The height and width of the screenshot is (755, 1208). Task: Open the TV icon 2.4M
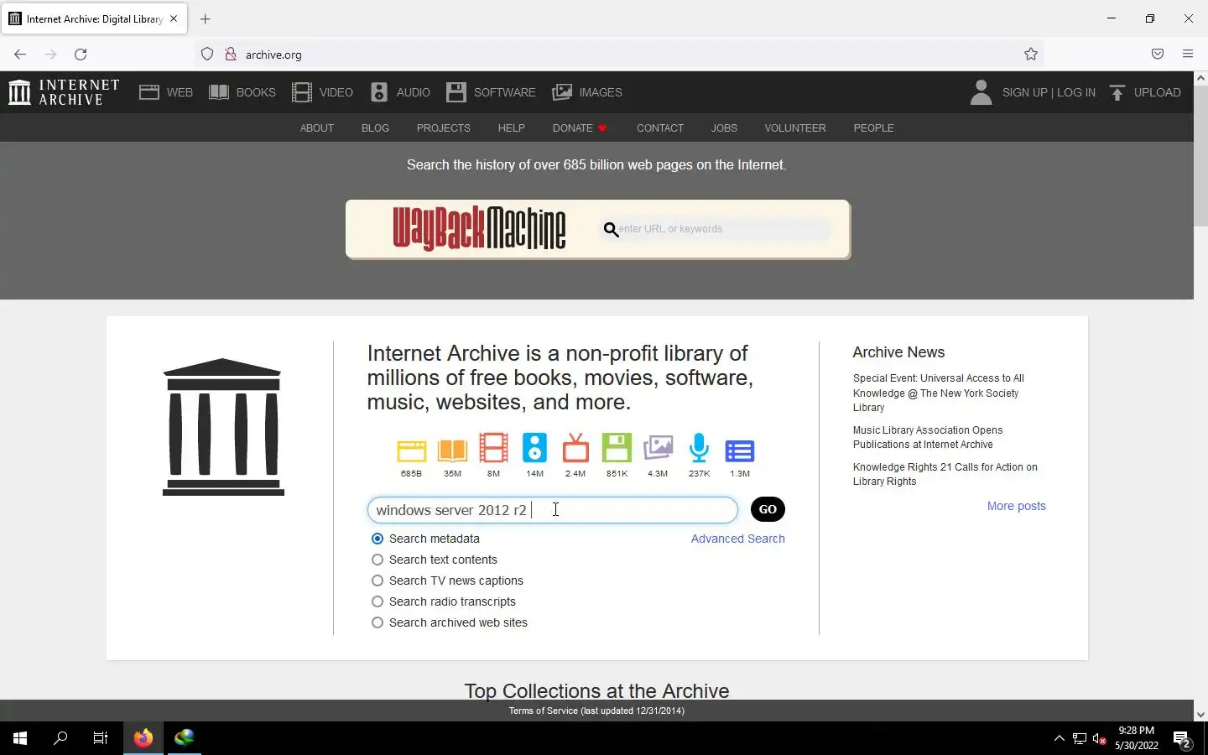[575, 448]
